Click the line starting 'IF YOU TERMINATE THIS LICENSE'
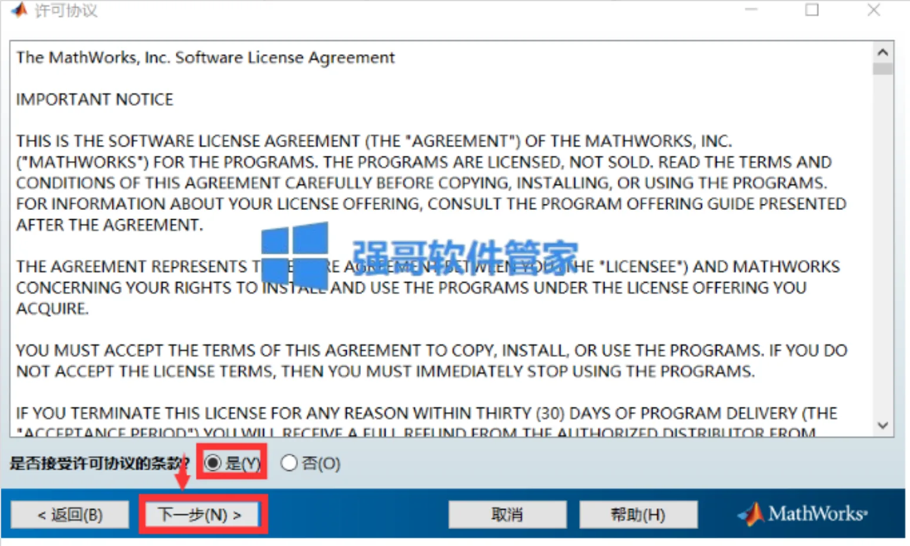Viewport: 910px width, 546px height. 426,413
